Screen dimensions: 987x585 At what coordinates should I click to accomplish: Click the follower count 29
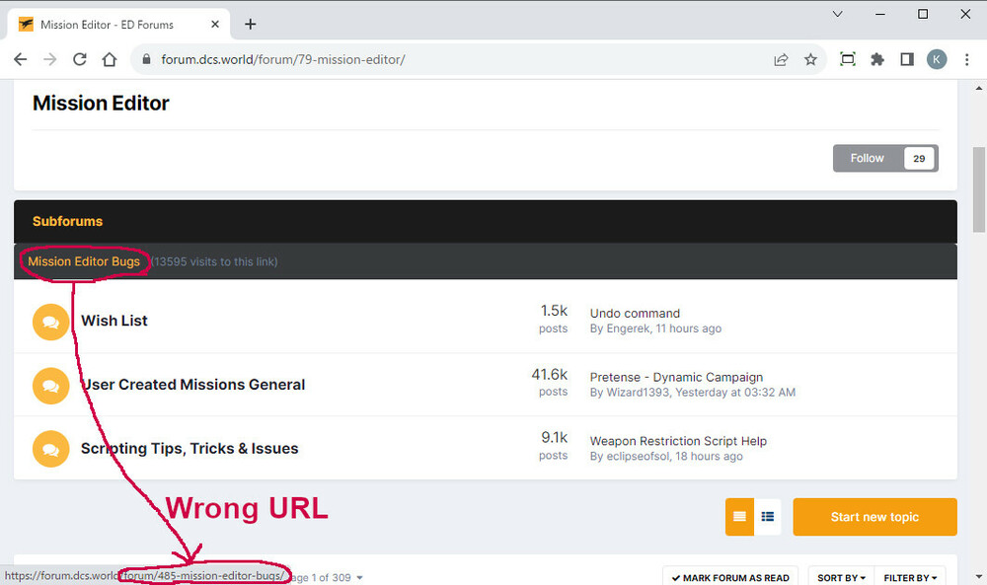click(x=919, y=158)
